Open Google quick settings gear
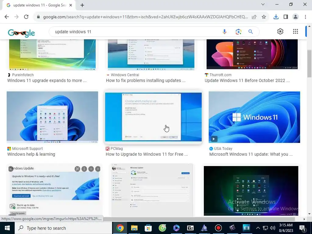The height and width of the screenshot is (234, 312). pyautogui.click(x=280, y=31)
